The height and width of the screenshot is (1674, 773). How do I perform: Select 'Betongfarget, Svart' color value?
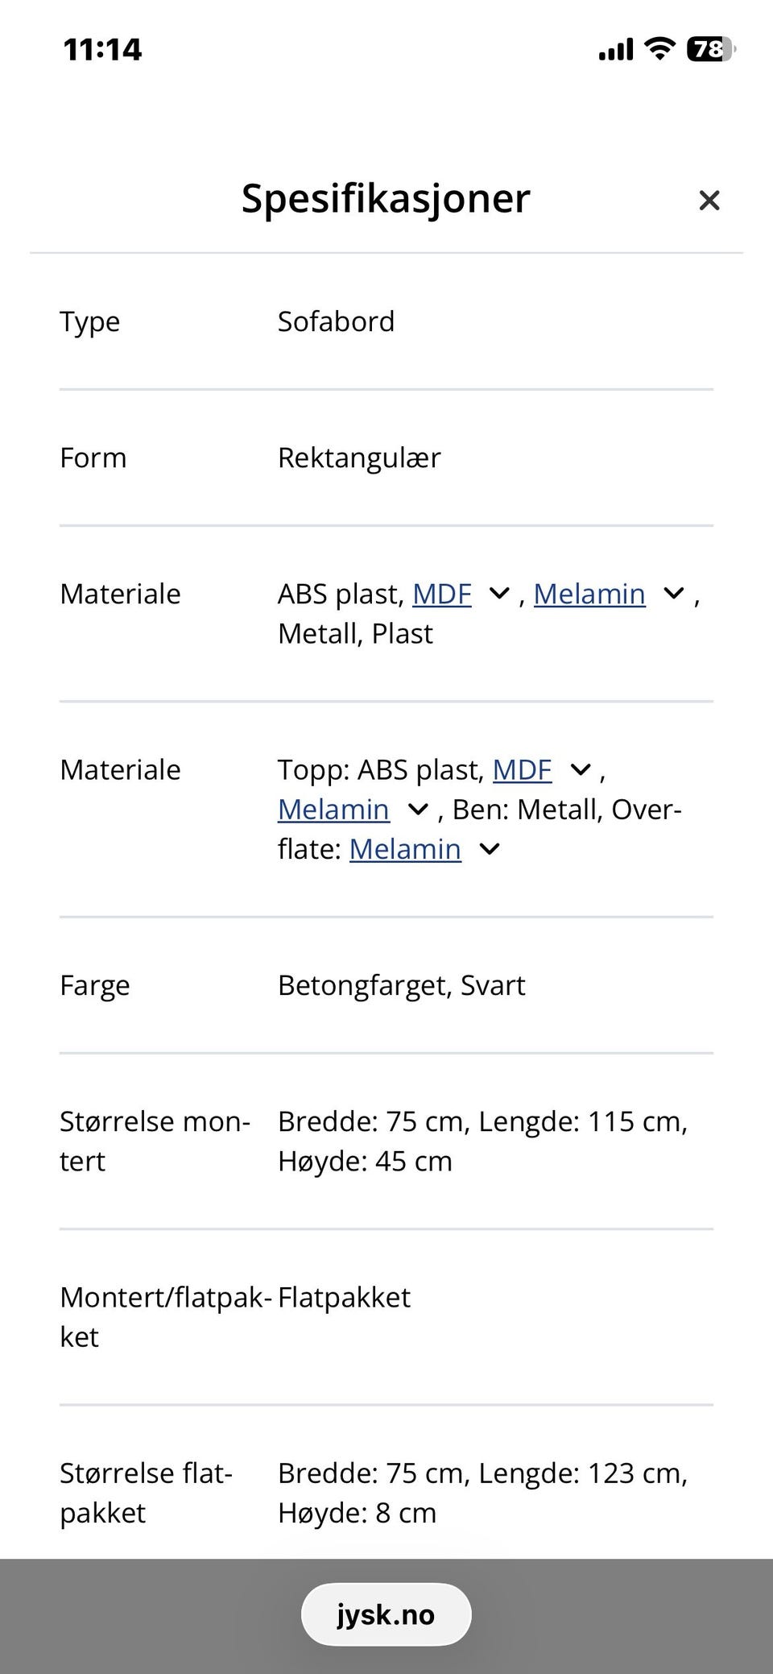[401, 985]
